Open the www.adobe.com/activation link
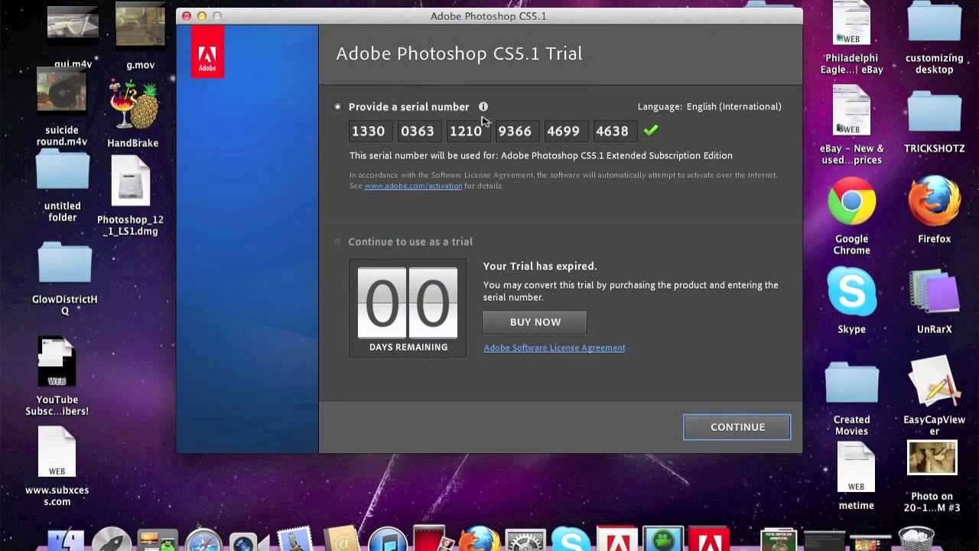This screenshot has width=979, height=551. (x=413, y=186)
